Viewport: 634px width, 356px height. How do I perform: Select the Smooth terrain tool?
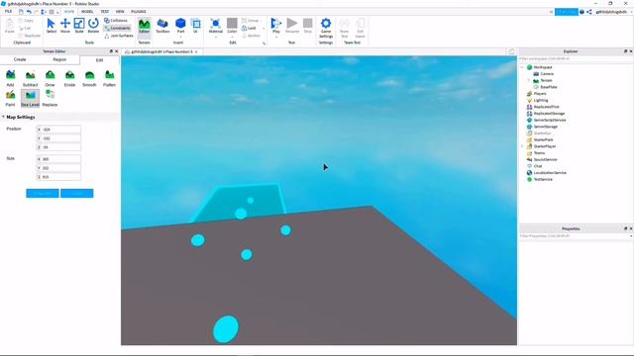(89, 78)
